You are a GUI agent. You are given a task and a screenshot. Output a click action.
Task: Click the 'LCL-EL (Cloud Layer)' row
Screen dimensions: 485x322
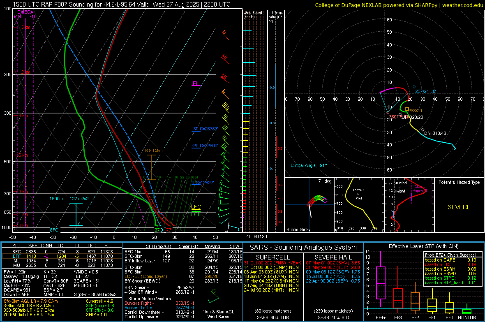coord(183,276)
